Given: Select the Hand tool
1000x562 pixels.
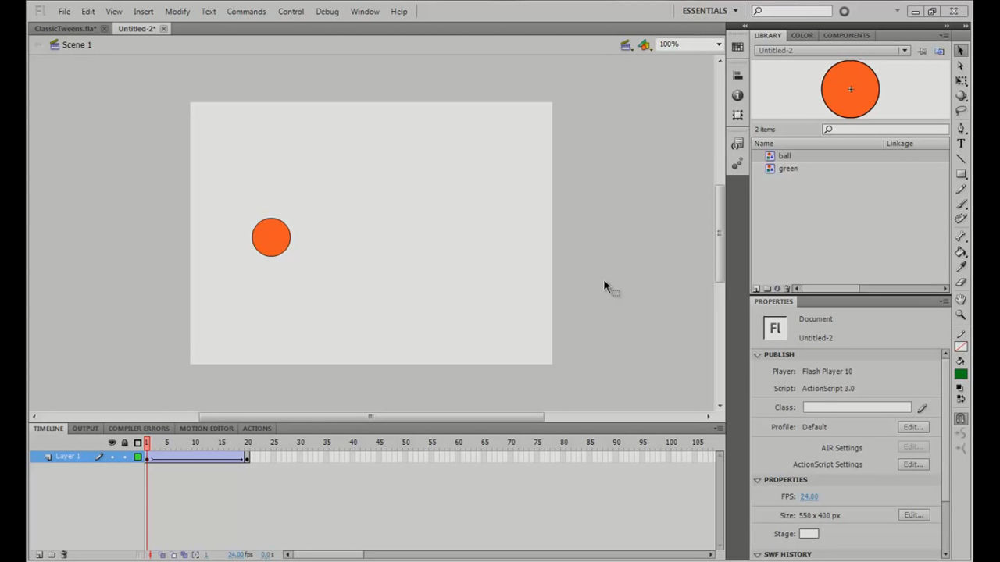Looking at the screenshot, I should click(961, 300).
